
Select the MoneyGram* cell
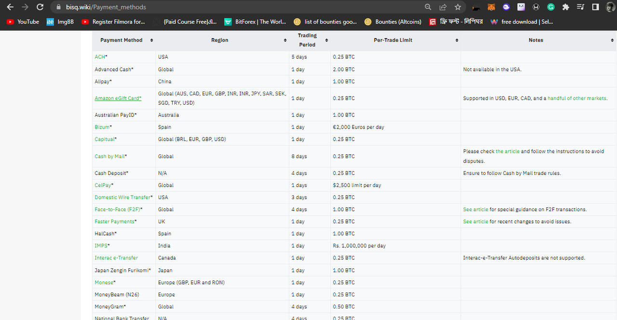(124, 307)
